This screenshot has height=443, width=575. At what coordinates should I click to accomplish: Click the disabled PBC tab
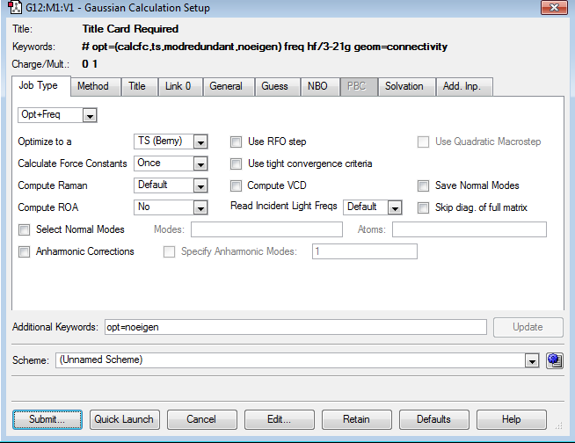[359, 86]
